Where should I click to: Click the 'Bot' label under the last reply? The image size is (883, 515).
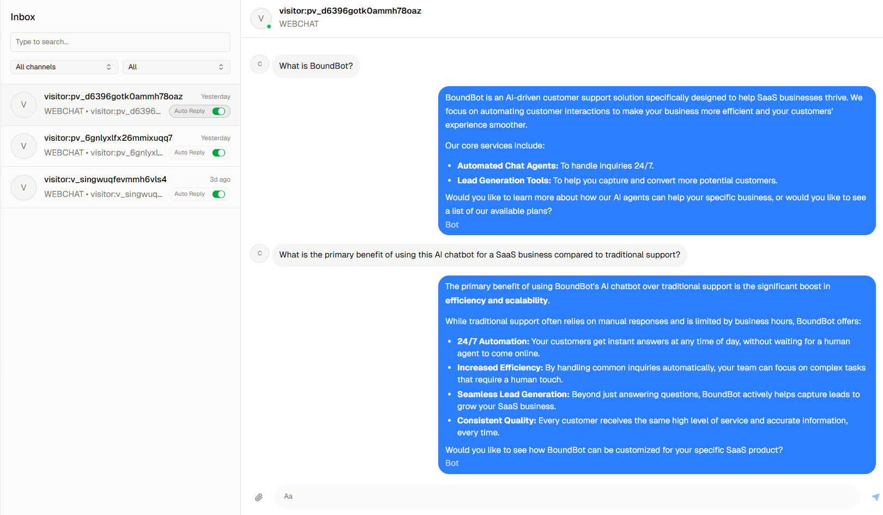coord(451,463)
